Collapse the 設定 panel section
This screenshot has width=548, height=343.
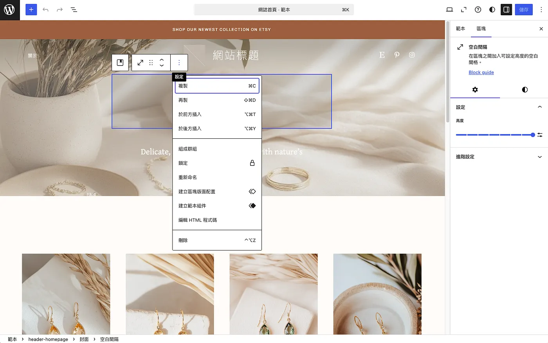click(499, 107)
